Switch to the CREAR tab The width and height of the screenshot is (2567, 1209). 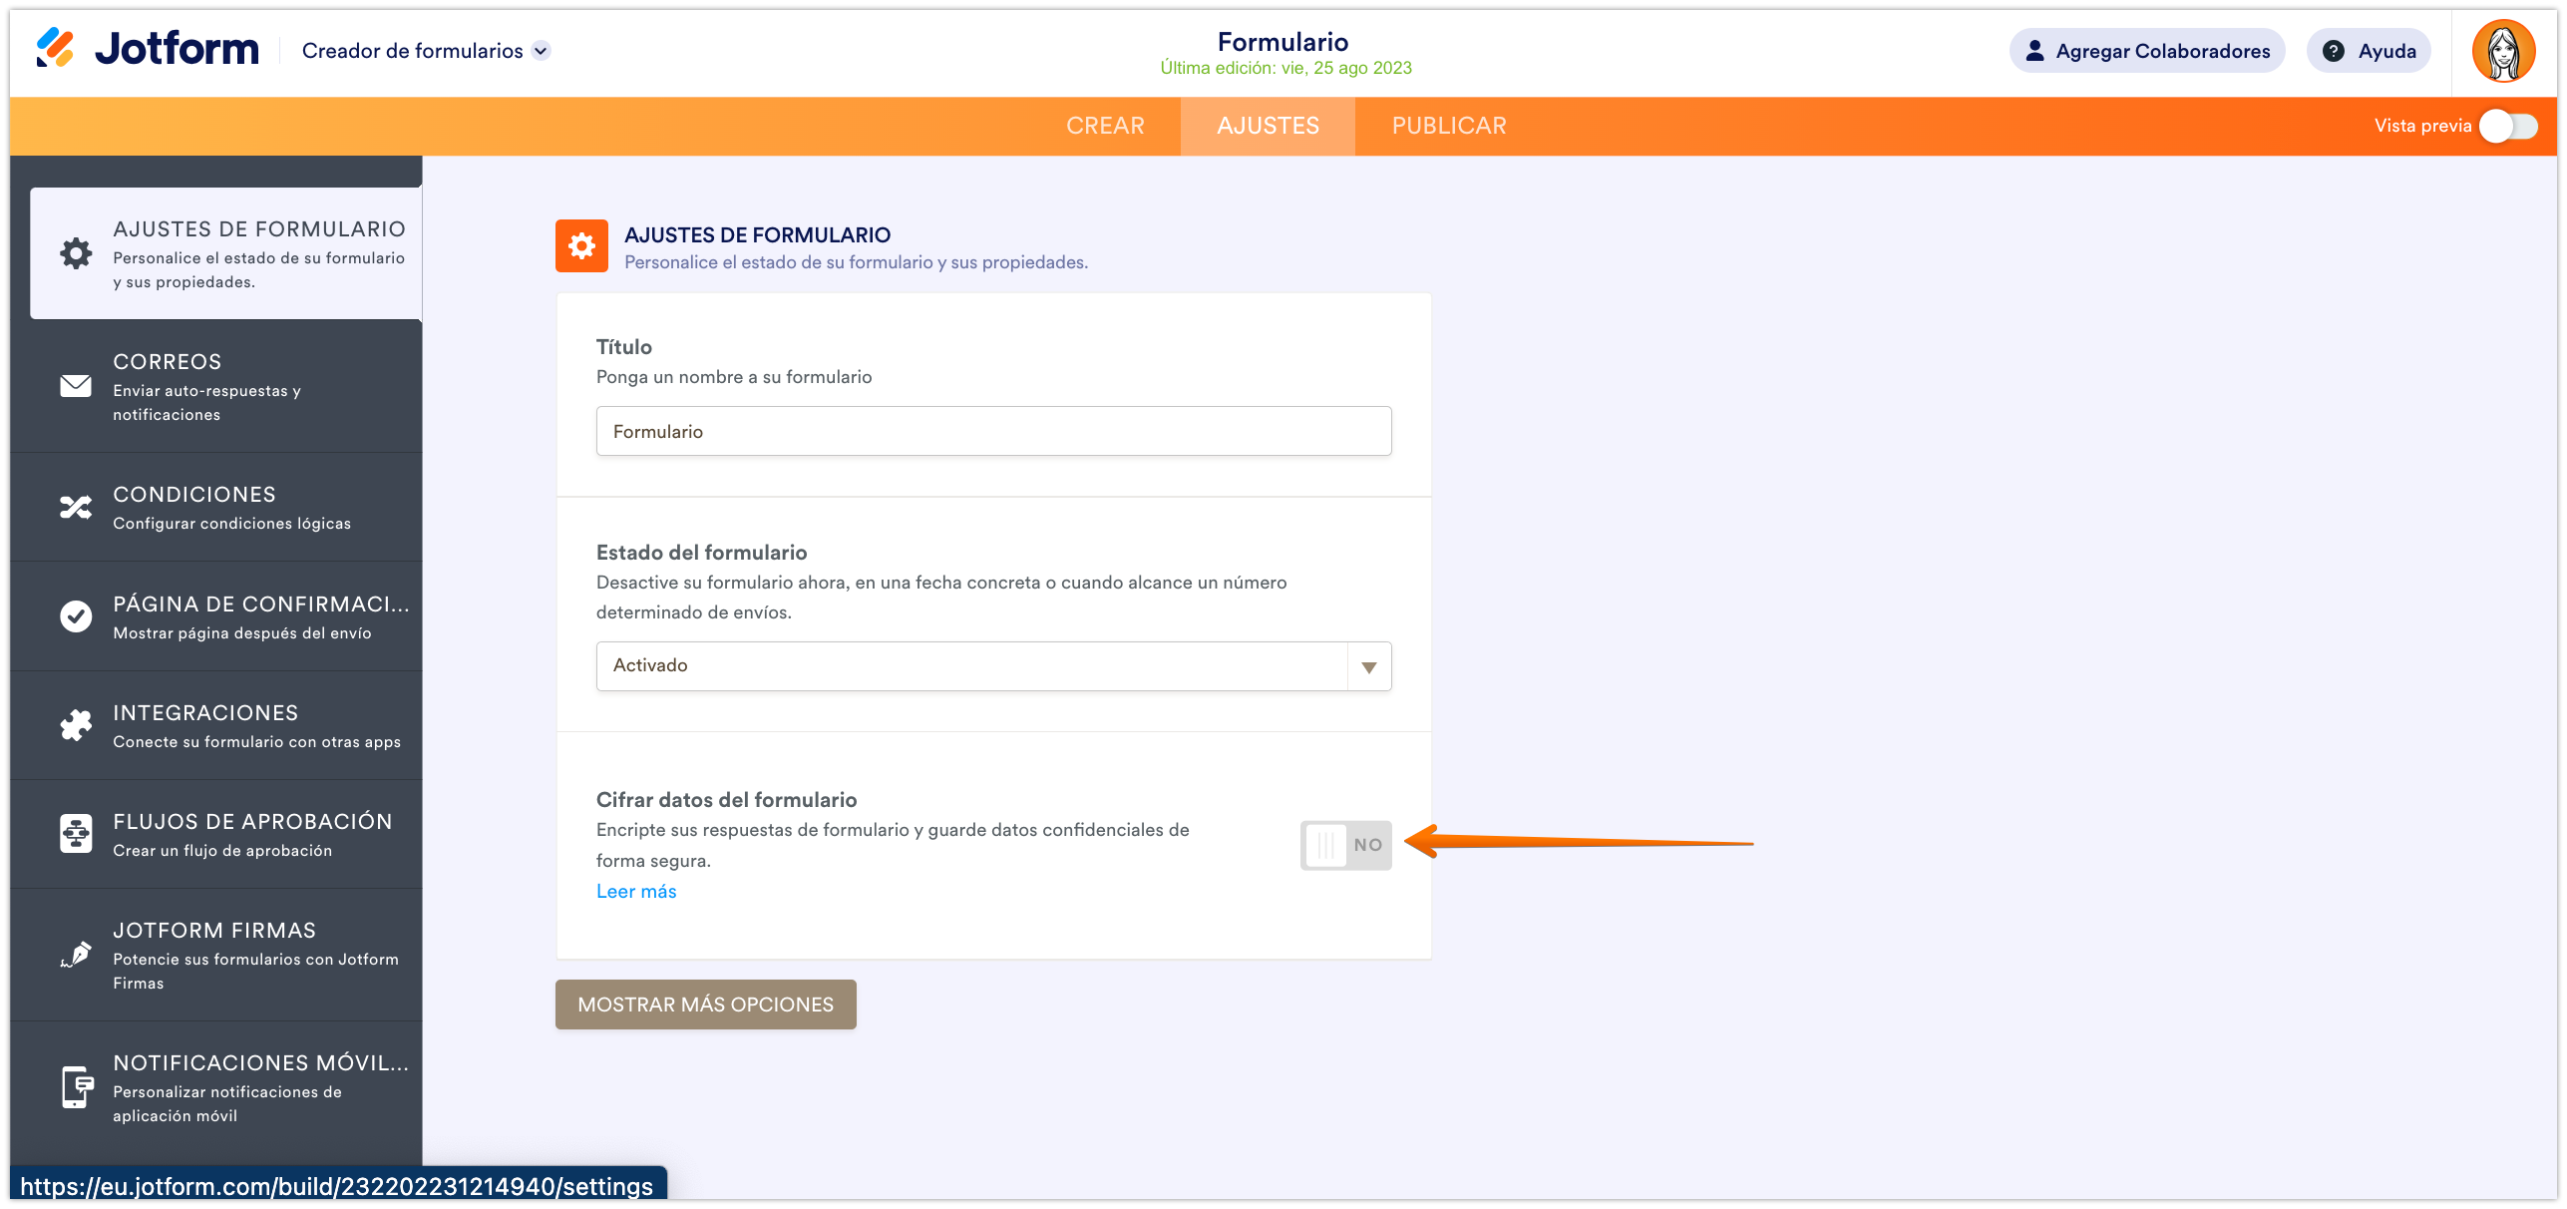(x=1105, y=126)
